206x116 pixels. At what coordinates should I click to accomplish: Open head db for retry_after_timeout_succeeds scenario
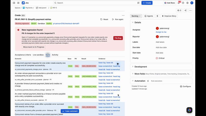(x=102, y=100)
